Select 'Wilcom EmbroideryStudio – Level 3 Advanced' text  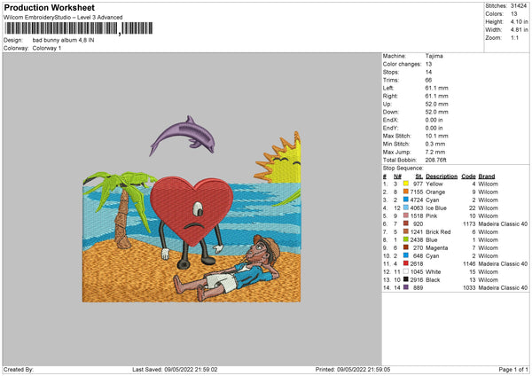click(x=63, y=18)
